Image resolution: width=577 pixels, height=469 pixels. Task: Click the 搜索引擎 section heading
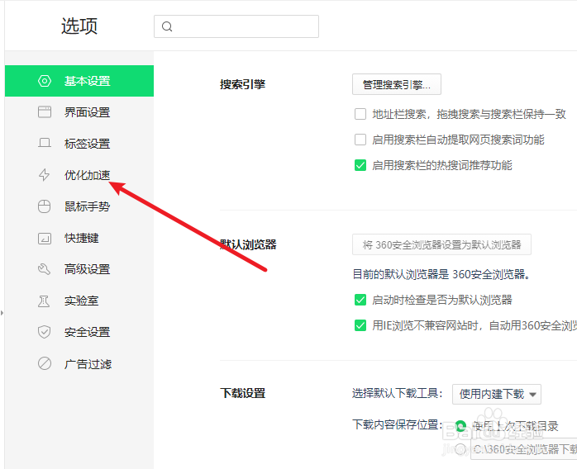point(242,84)
